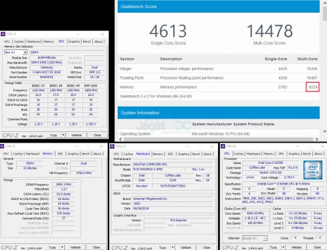The height and width of the screenshot is (250, 327).
Task: Click Validate button in CPU window
Action: [x=296, y=247]
